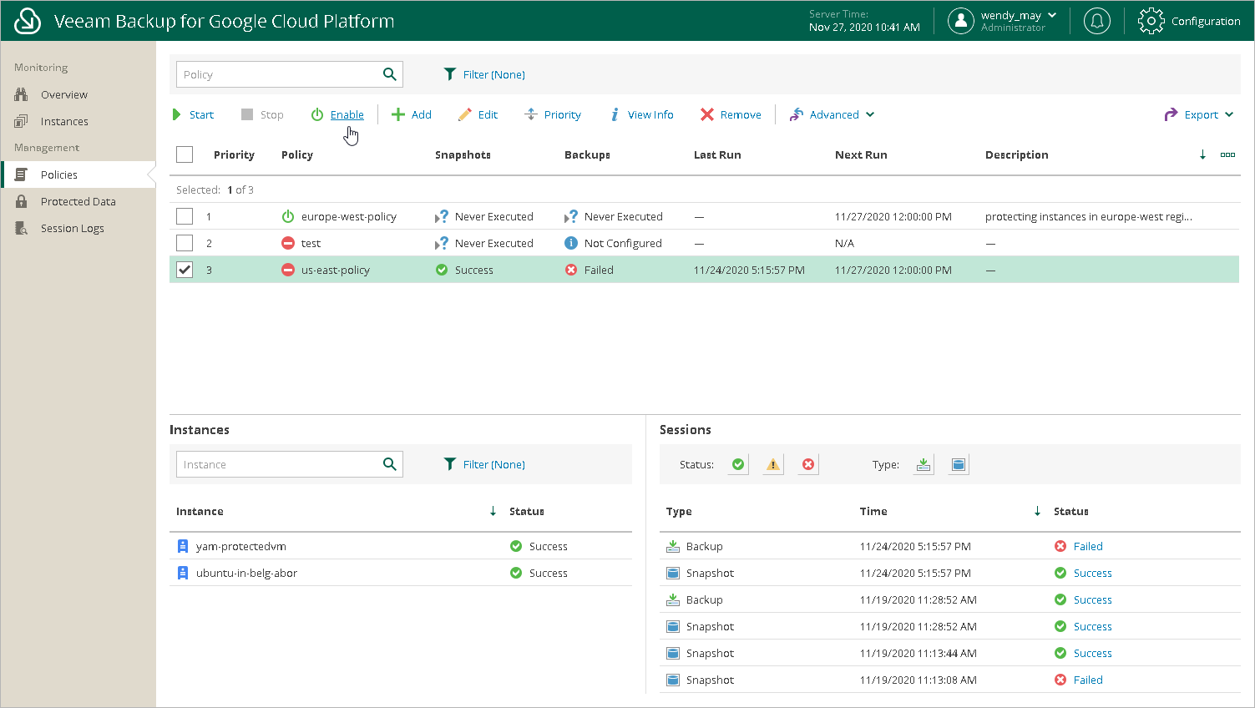1255x708 pixels.
Task: Open the column chooser icon in policy table
Action: tap(1227, 154)
